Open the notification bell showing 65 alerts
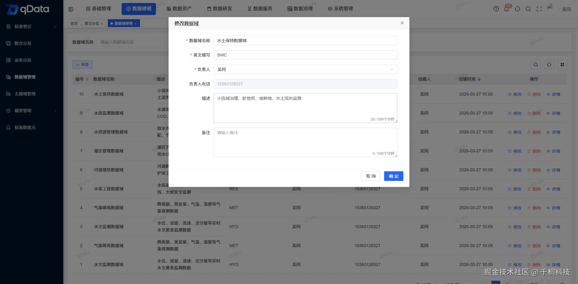 (507, 9)
